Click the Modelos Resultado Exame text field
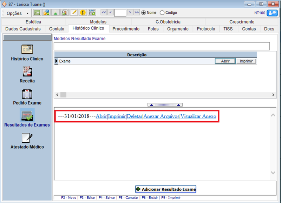 coord(162,46)
